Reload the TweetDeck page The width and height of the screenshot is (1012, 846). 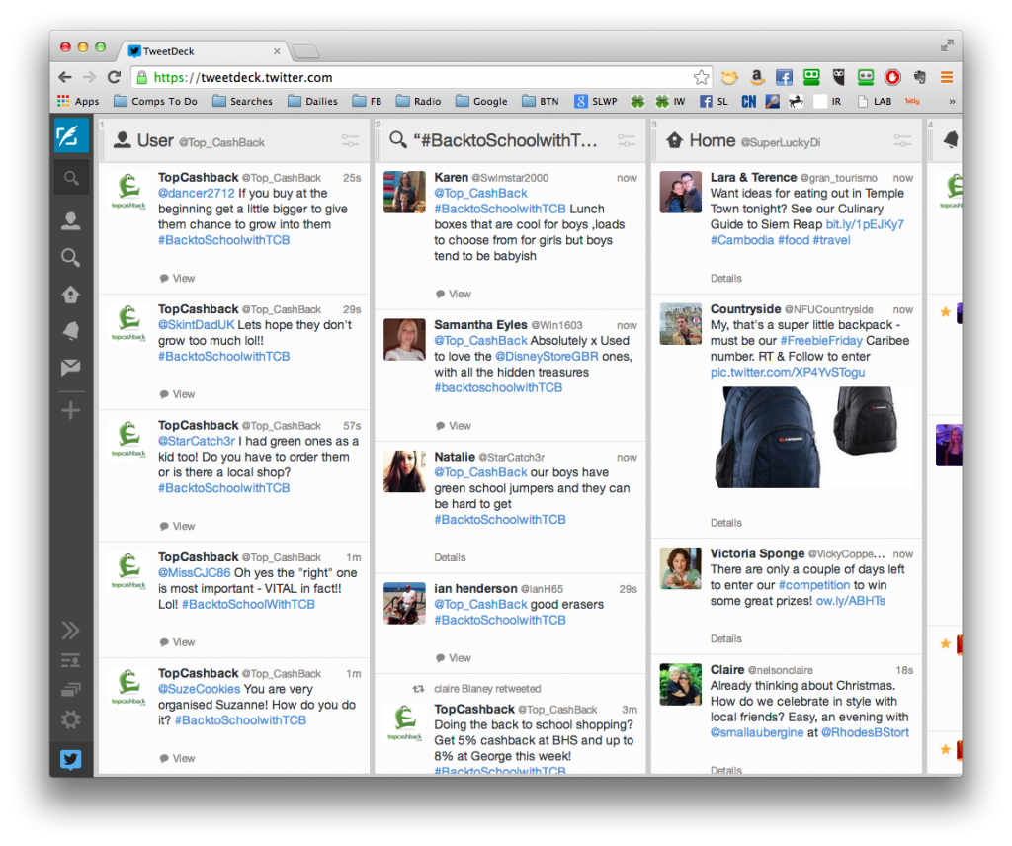tap(115, 77)
